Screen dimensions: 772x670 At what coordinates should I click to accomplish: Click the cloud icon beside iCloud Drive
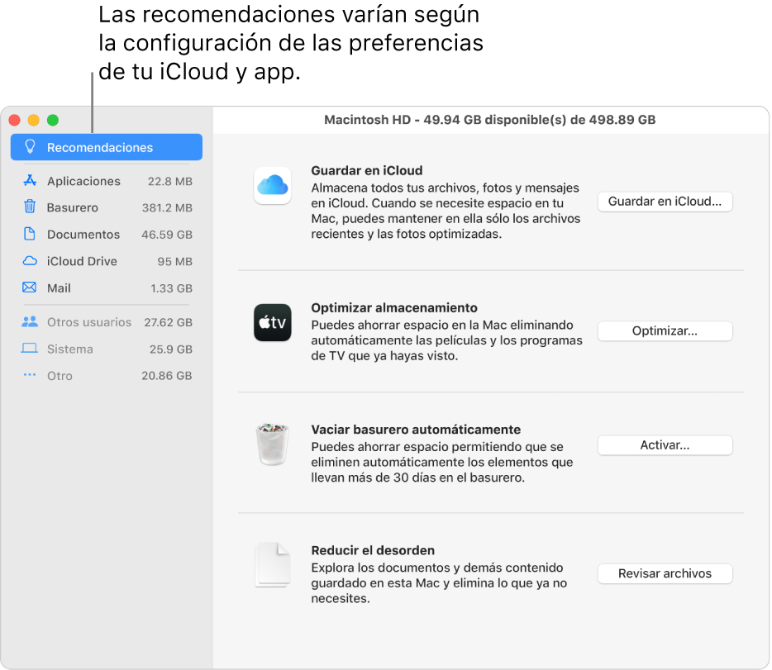[x=30, y=261]
